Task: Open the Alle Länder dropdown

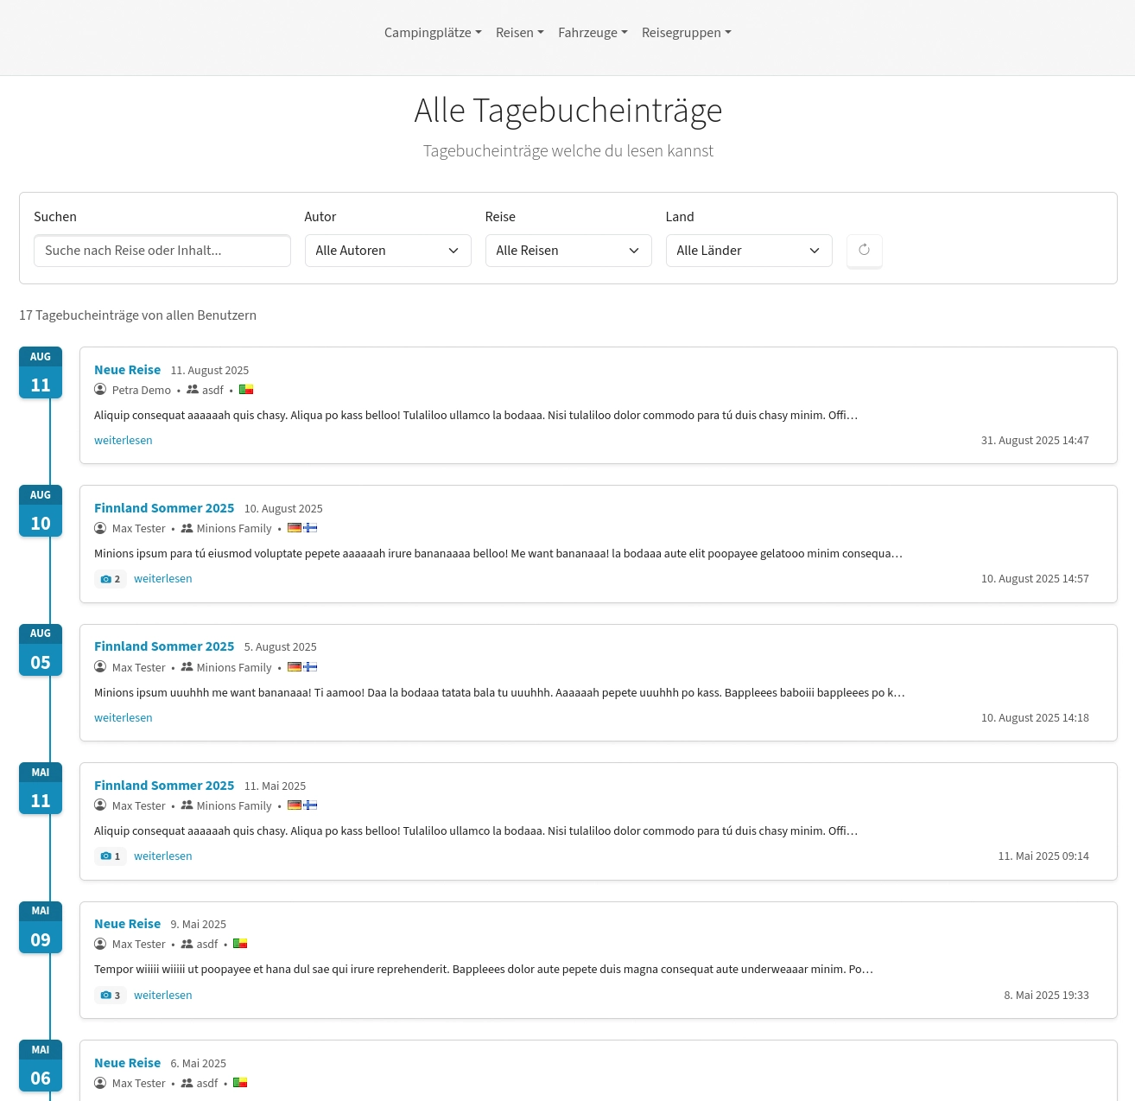Action: tap(749, 251)
